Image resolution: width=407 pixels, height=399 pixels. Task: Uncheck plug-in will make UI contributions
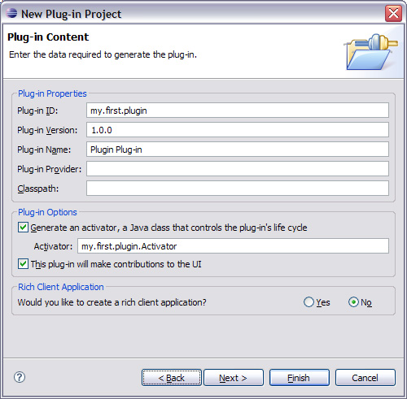click(23, 264)
